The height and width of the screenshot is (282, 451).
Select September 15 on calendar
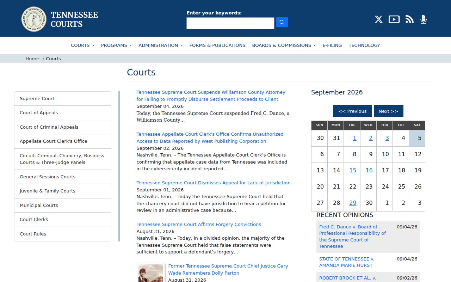[x=353, y=171]
